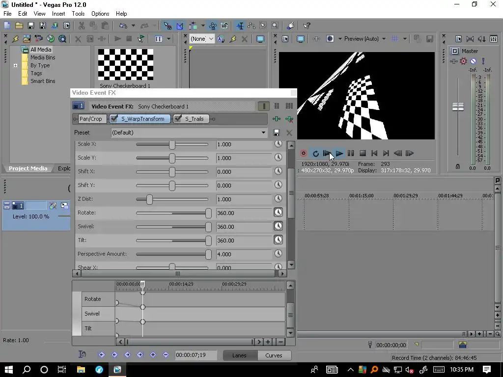Uncheck the S_WarpTransform effect checkbox

(114, 119)
